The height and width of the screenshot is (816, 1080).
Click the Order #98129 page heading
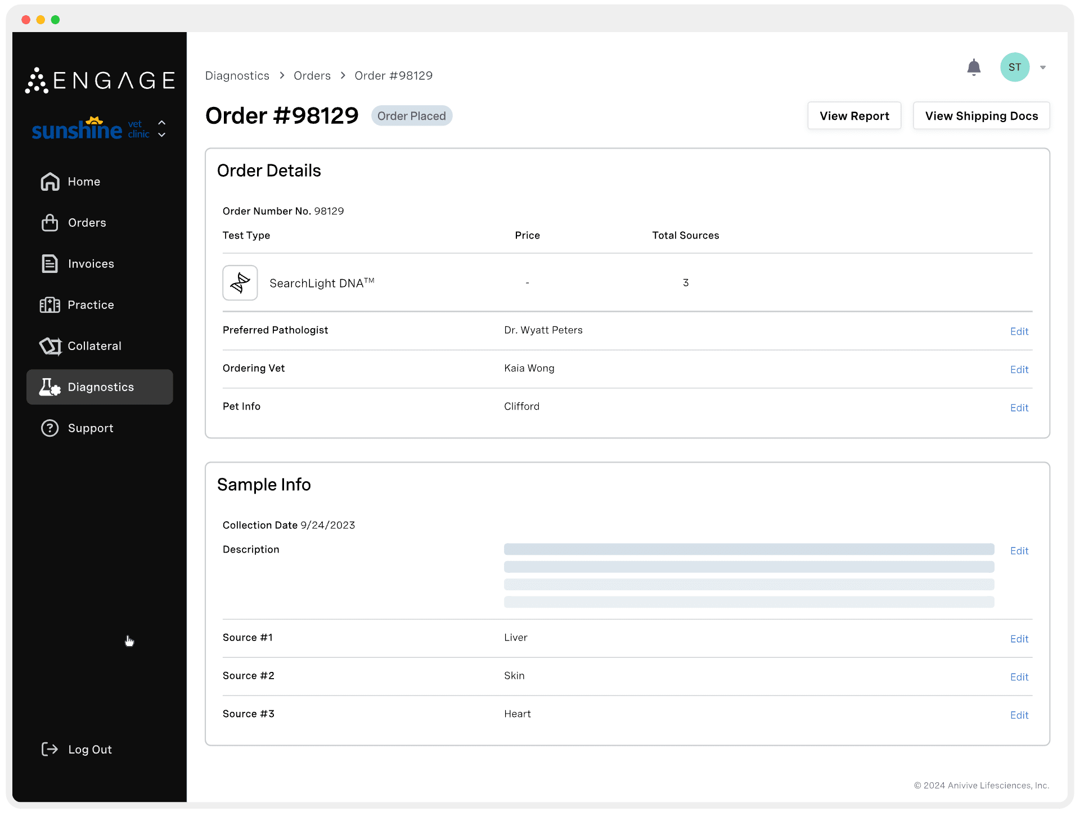click(282, 116)
